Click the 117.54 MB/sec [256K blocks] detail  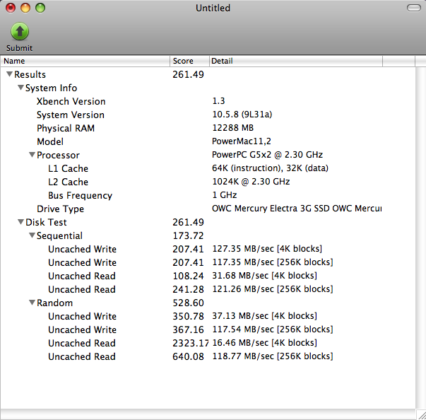coord(273,329)
